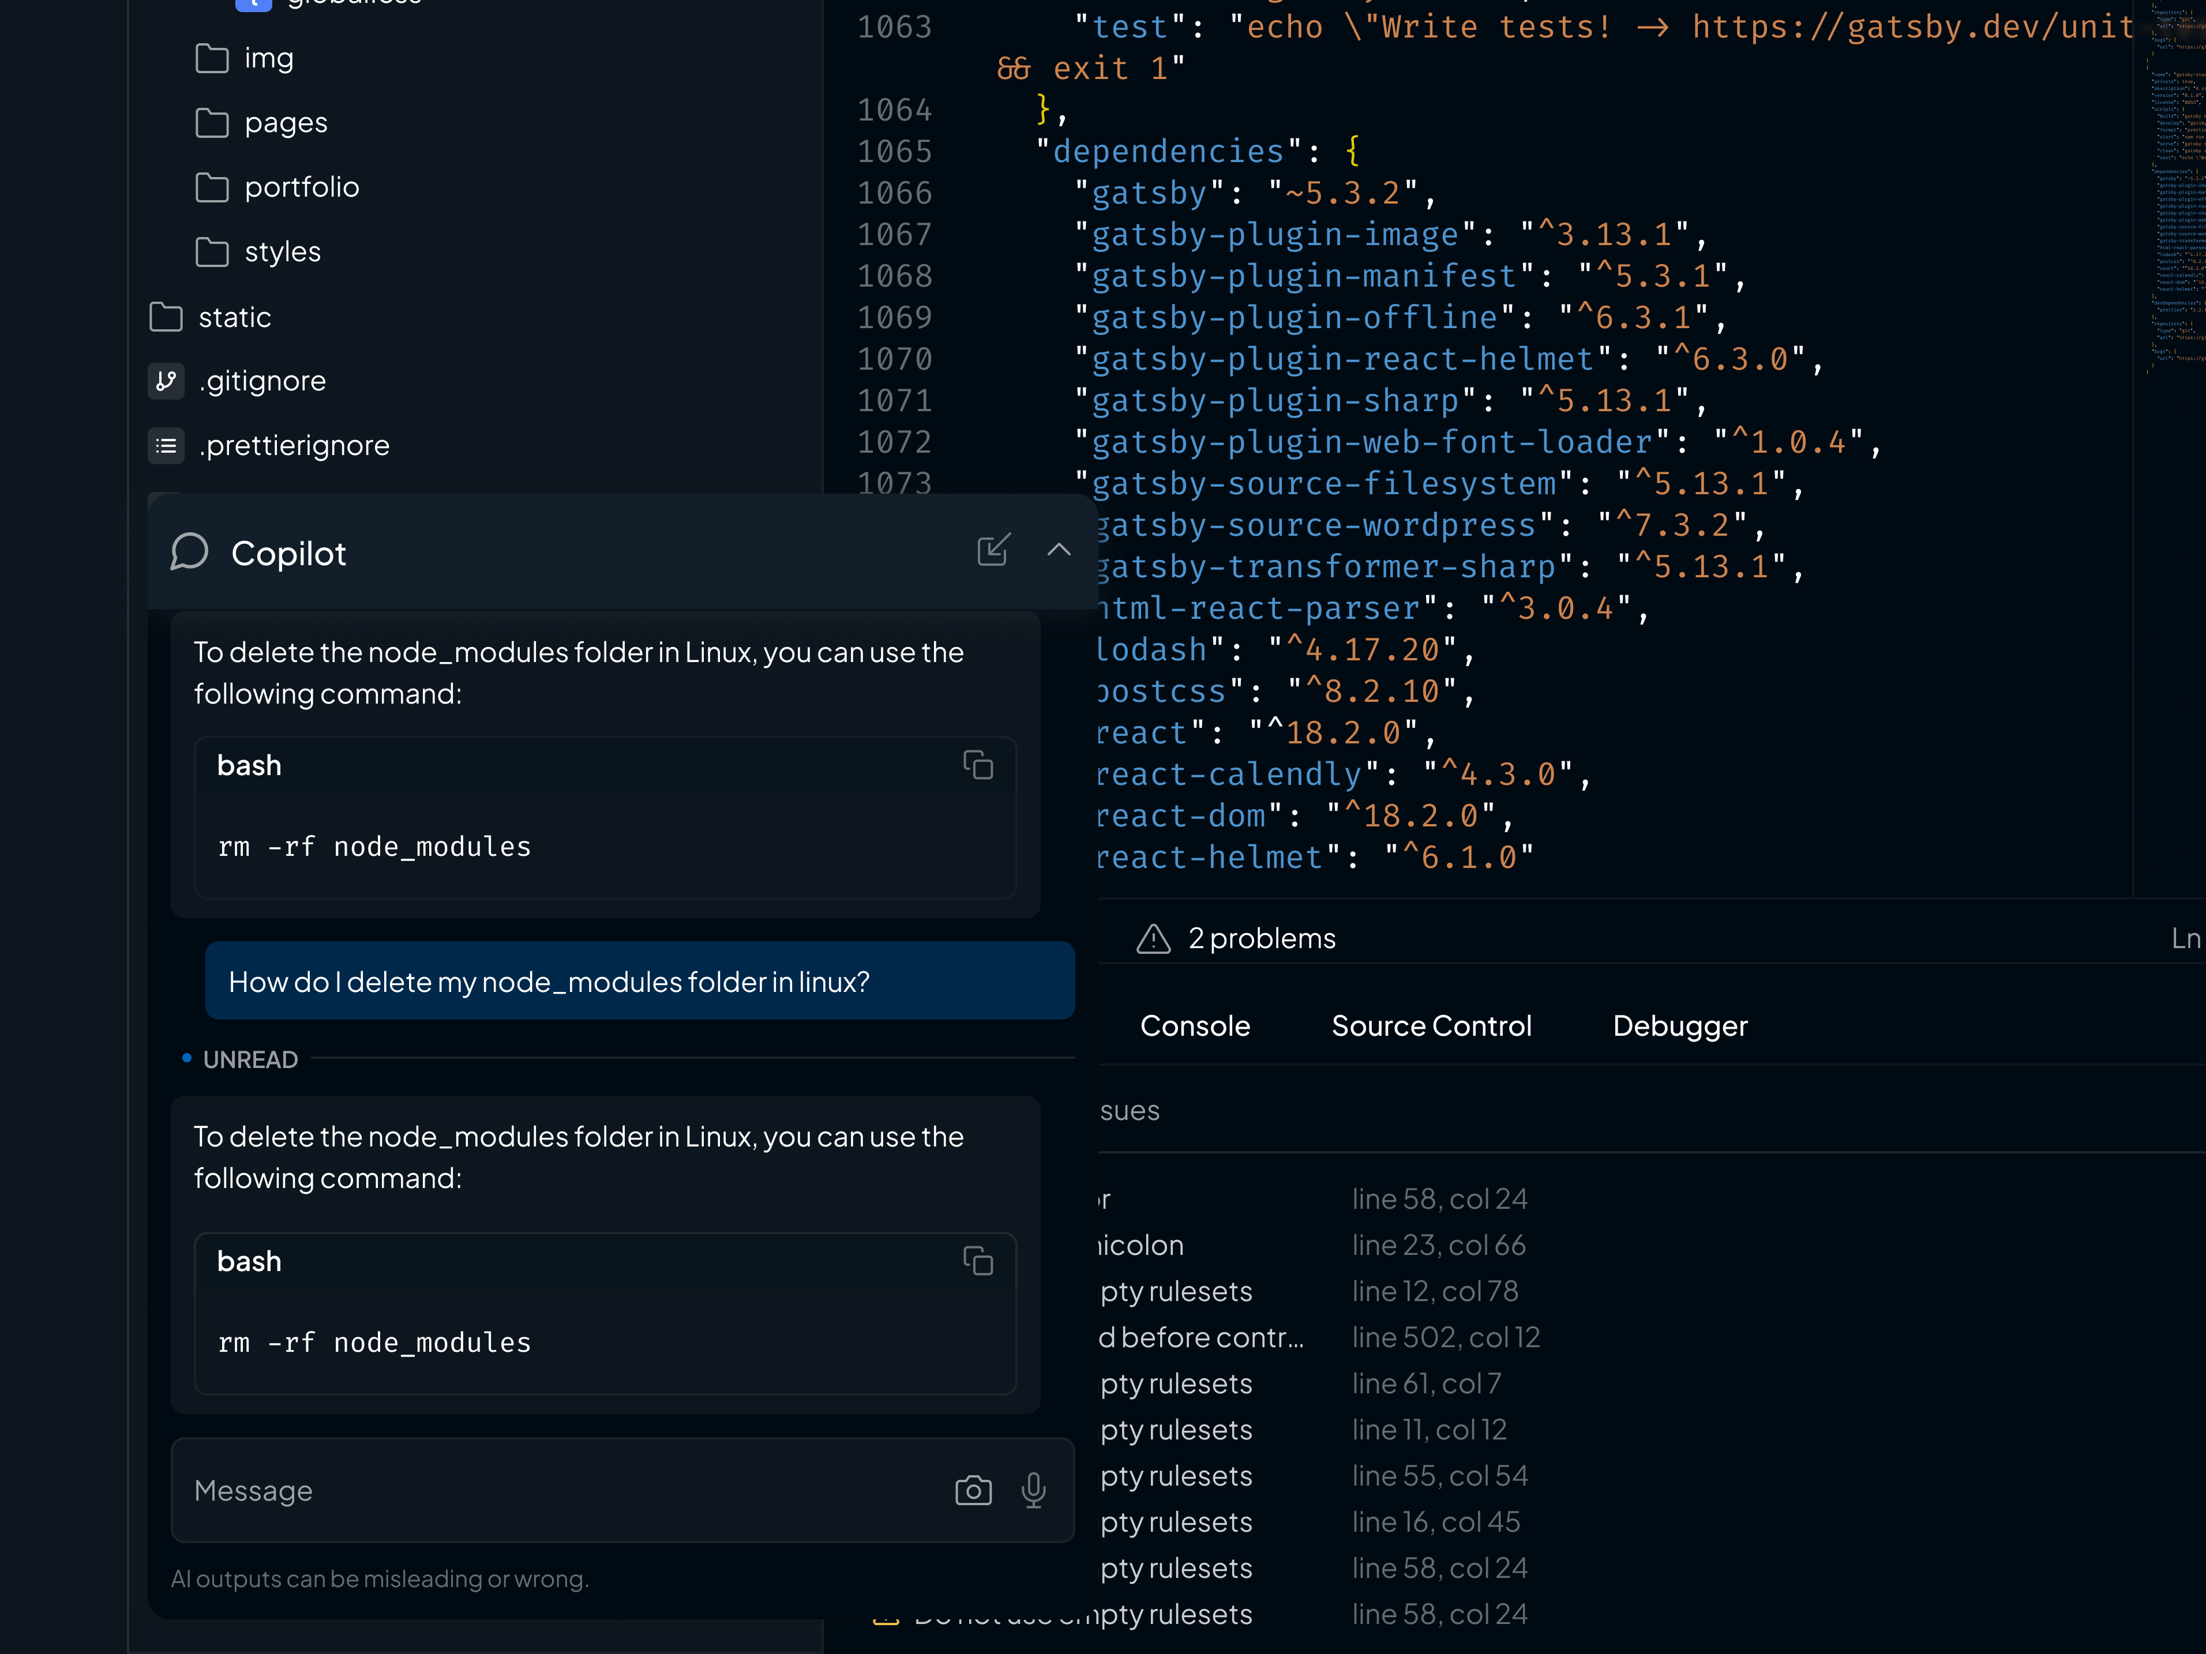Viewport: 2206px width, 1654px height.
Task: Copy the second bash code block
Action: point(980,1260)
